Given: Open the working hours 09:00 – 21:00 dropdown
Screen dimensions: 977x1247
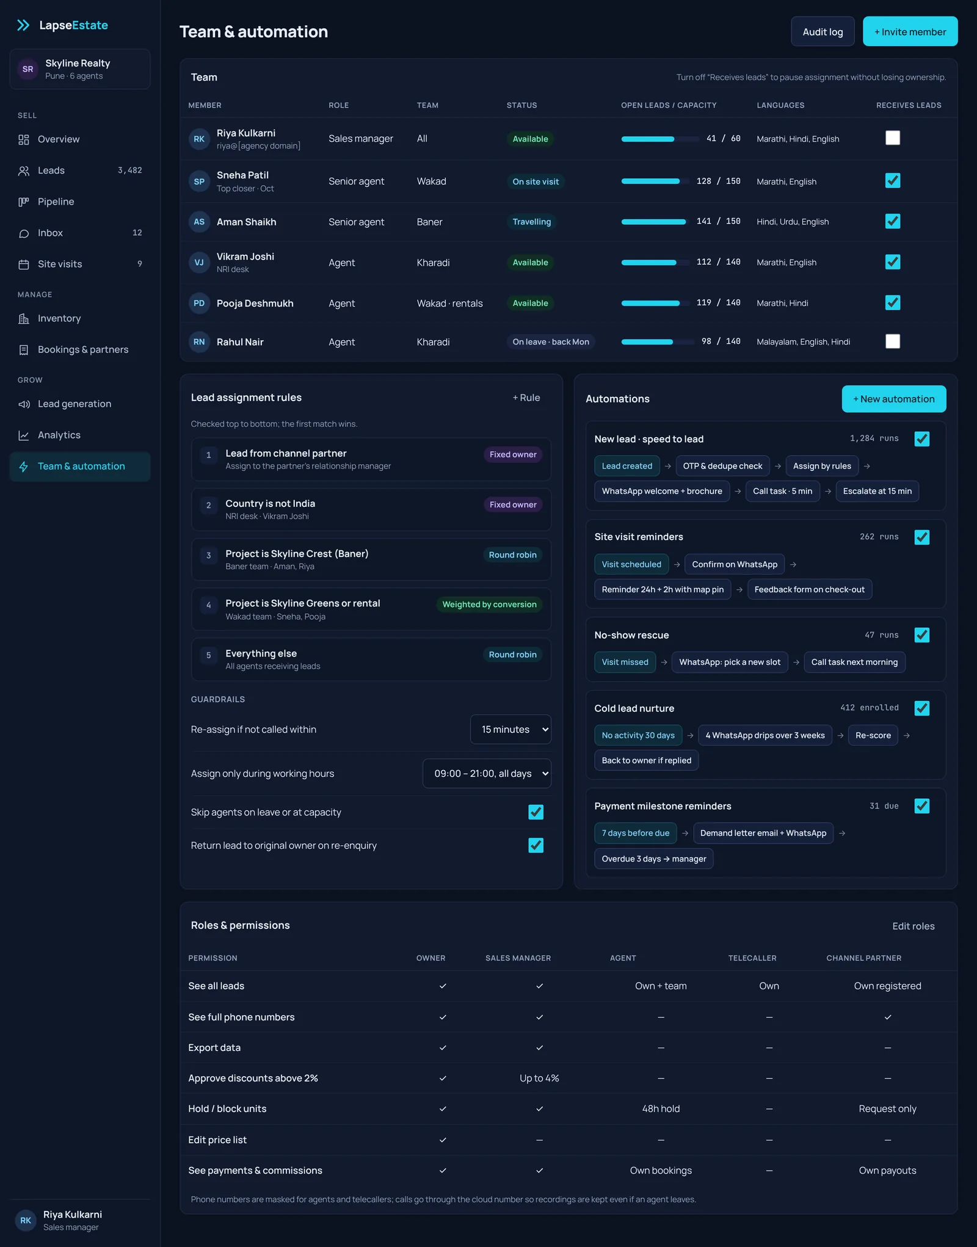Looking at the screenshot, I should click(x=487, y=773).
